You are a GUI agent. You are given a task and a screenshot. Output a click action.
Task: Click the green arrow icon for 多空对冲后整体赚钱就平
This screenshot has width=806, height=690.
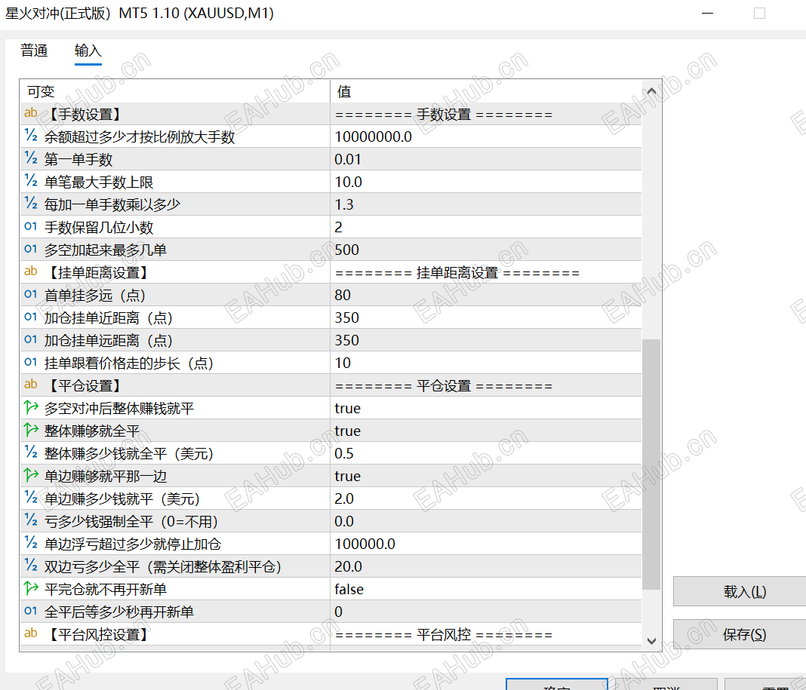point(31,407)
